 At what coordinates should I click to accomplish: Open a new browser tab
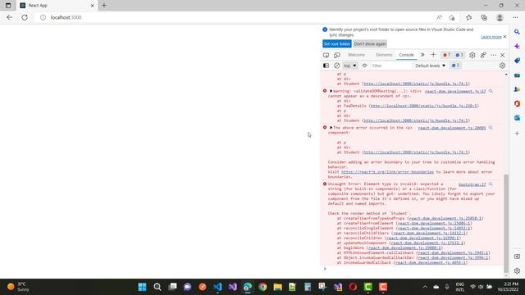[x=104, y=6]
